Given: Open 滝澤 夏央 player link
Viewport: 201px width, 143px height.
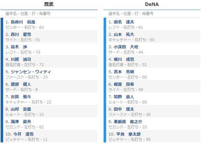Looking at the screenshot, I should click(x=21, y=122).
